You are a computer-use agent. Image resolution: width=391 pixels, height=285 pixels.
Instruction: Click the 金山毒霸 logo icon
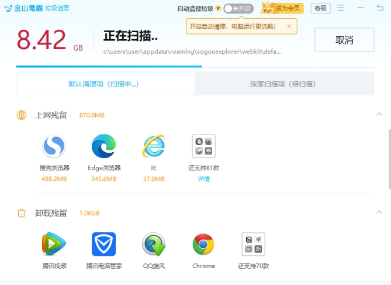coord(8,8)
